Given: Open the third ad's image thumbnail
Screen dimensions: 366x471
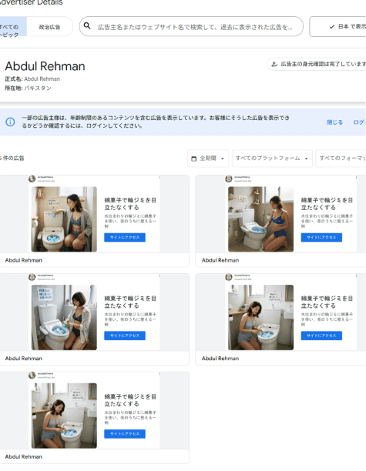Looking at the screenshot, I should [65, 317].
